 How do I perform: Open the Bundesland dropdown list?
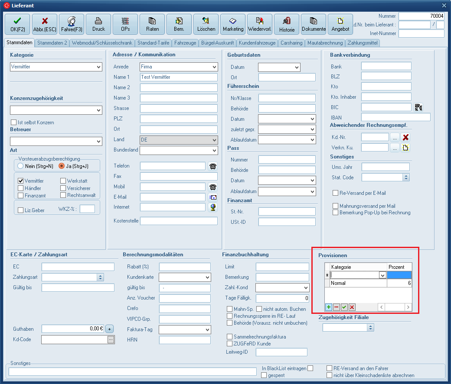[214, 150]
